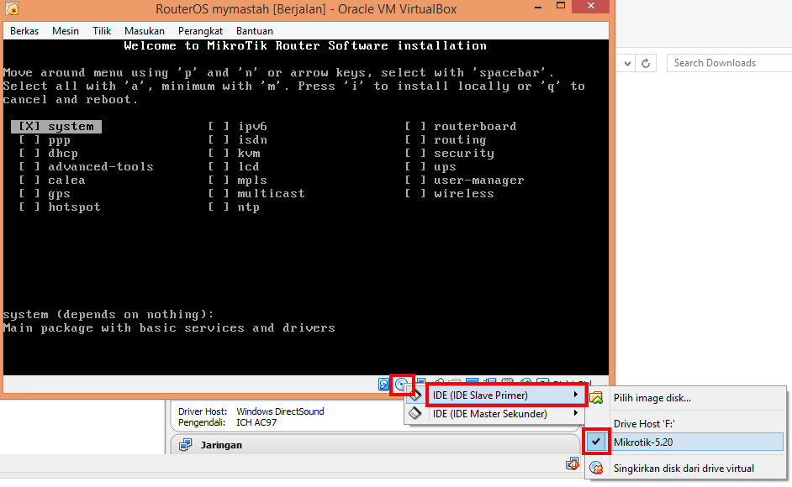Toggle the advanced-tools package checkbox
792x487 pixels.
pyautogui.click(x=29, y=166)
